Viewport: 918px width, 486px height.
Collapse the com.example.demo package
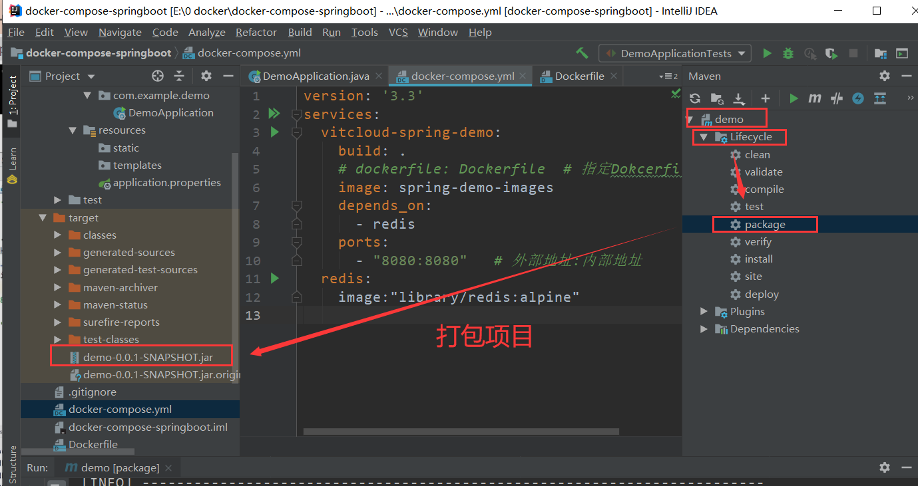87,95
